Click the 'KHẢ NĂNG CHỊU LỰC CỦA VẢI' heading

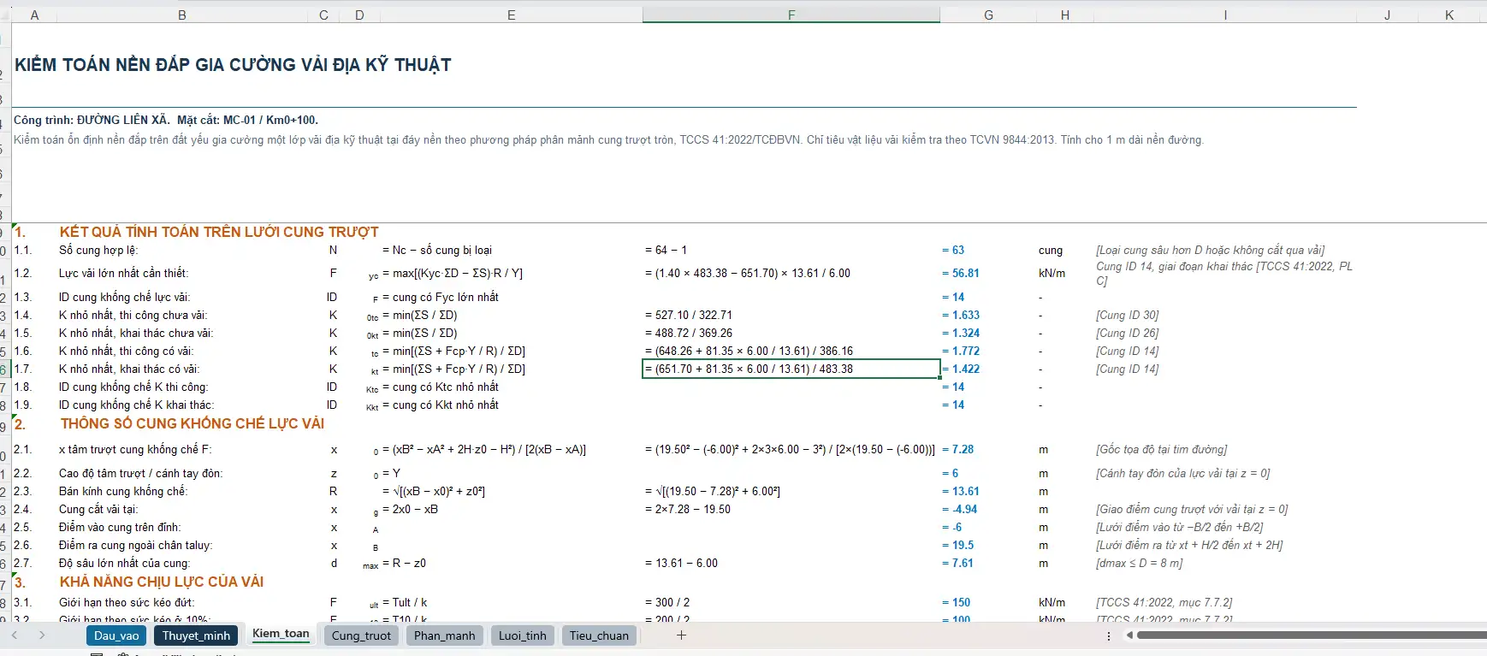(x=162, y=582)
